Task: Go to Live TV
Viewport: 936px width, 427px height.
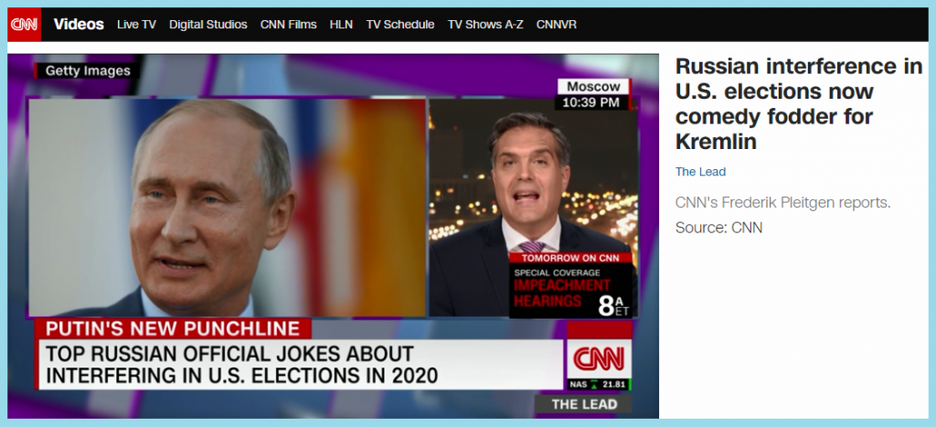Action: coord(136,25)
